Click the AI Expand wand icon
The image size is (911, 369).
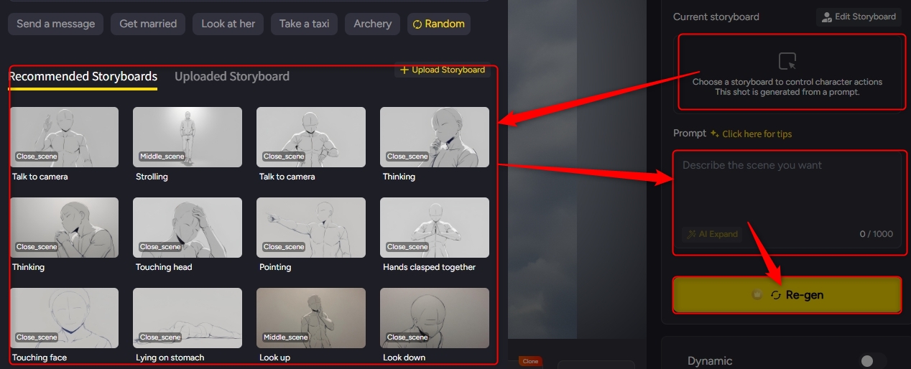(692, 234)
